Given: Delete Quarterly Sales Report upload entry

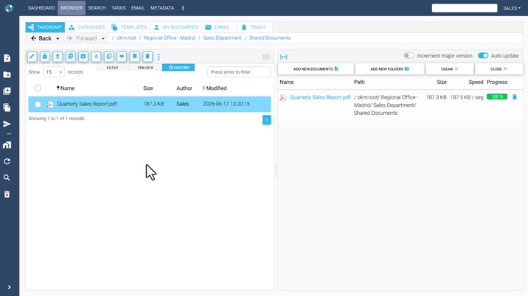Looking at the screenshot, I should (515, 97).
